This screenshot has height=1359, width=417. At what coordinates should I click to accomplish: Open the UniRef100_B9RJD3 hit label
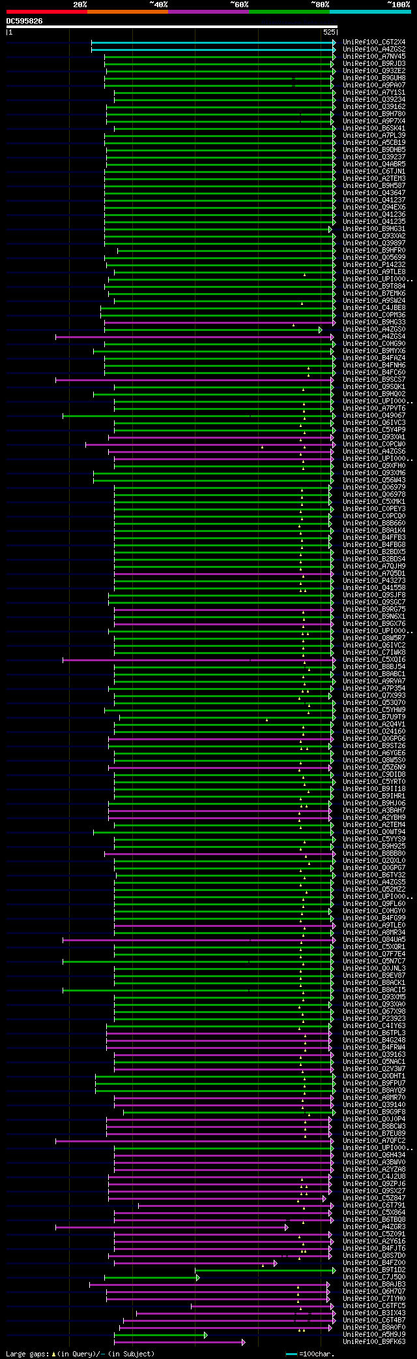coord(374,64)
